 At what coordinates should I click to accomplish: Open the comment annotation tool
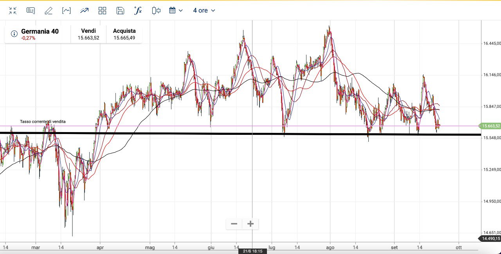pos(31,11)
